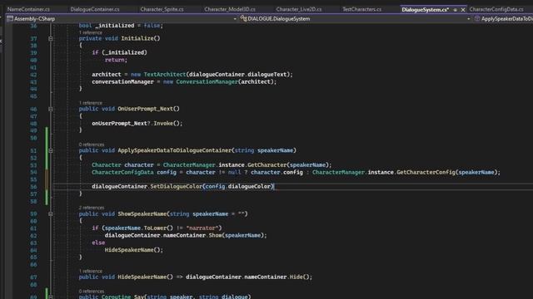Select the Character_Sprite.cs tab
The height and width of the screenshot is (299, 533).
coord(162,9)
